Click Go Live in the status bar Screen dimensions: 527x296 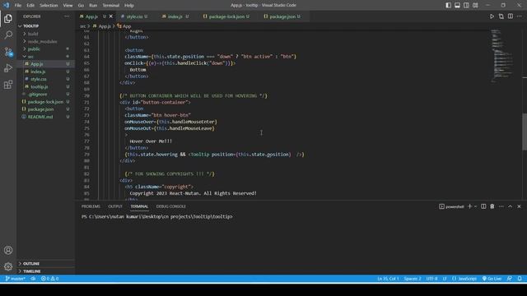pyautogui.click(x=492, y=279)
